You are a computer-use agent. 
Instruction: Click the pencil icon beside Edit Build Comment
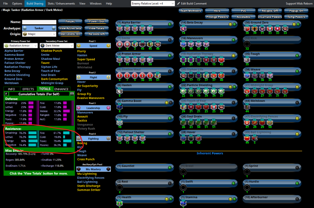pyautogui.click(x=179, y=3)
